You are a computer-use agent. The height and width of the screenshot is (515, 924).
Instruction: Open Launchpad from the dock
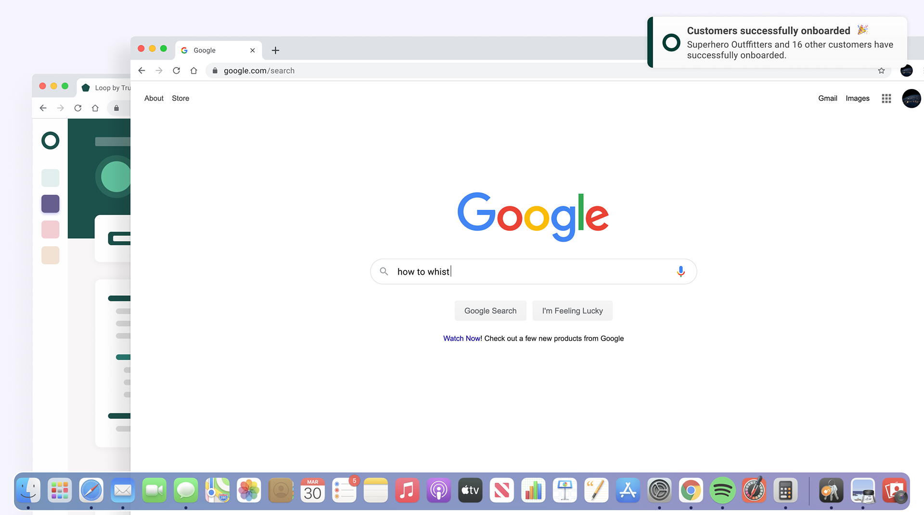(x=60, y=490)
